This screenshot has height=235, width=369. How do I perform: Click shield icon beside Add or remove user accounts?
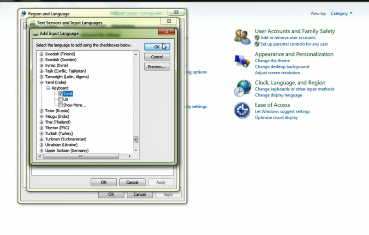(x=257, y=38)
